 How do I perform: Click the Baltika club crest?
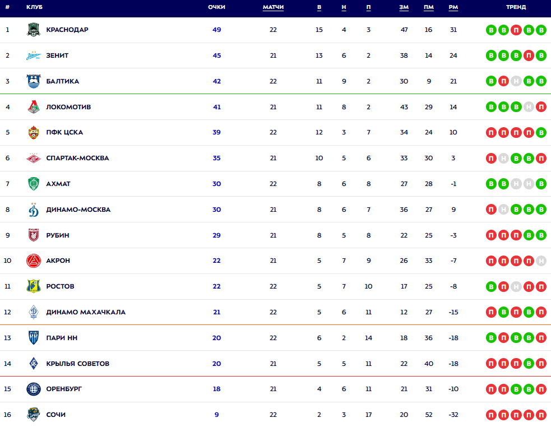(x=34, y=81)
